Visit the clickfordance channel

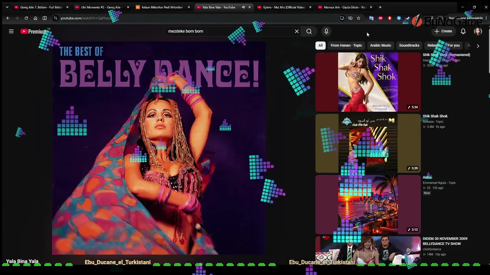pos(432,249)
